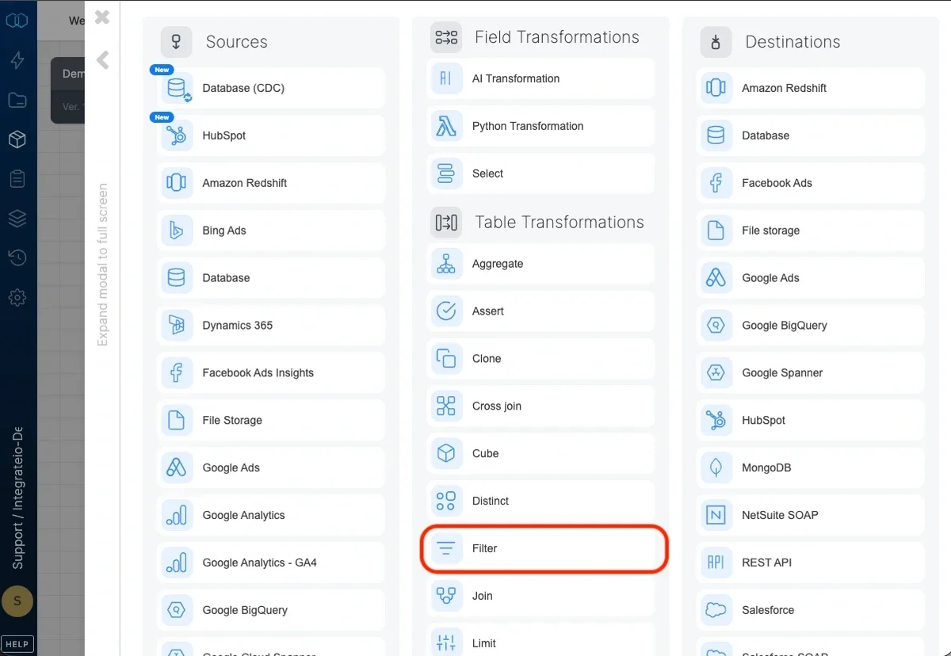Open packages cube icon in sidebar

[17, 139]
